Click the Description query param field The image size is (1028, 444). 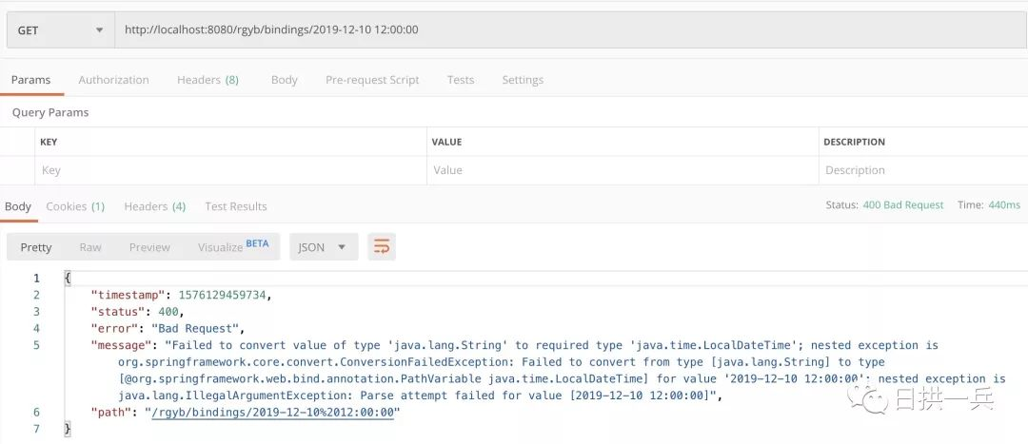click(x=923, y=170)
